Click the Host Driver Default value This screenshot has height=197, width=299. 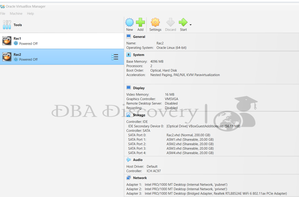(x=152, y=166)
